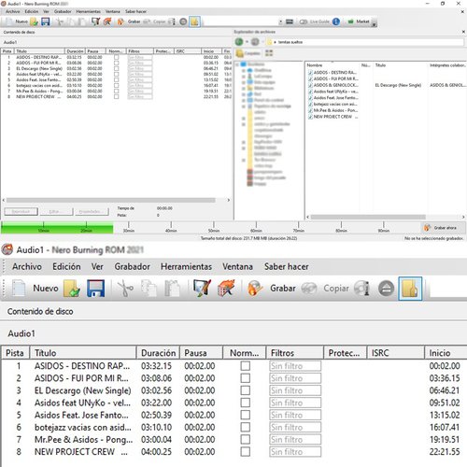Open Herramientas menu in the enlarged menu bar

pyautogui.click(x=186, y=266)
